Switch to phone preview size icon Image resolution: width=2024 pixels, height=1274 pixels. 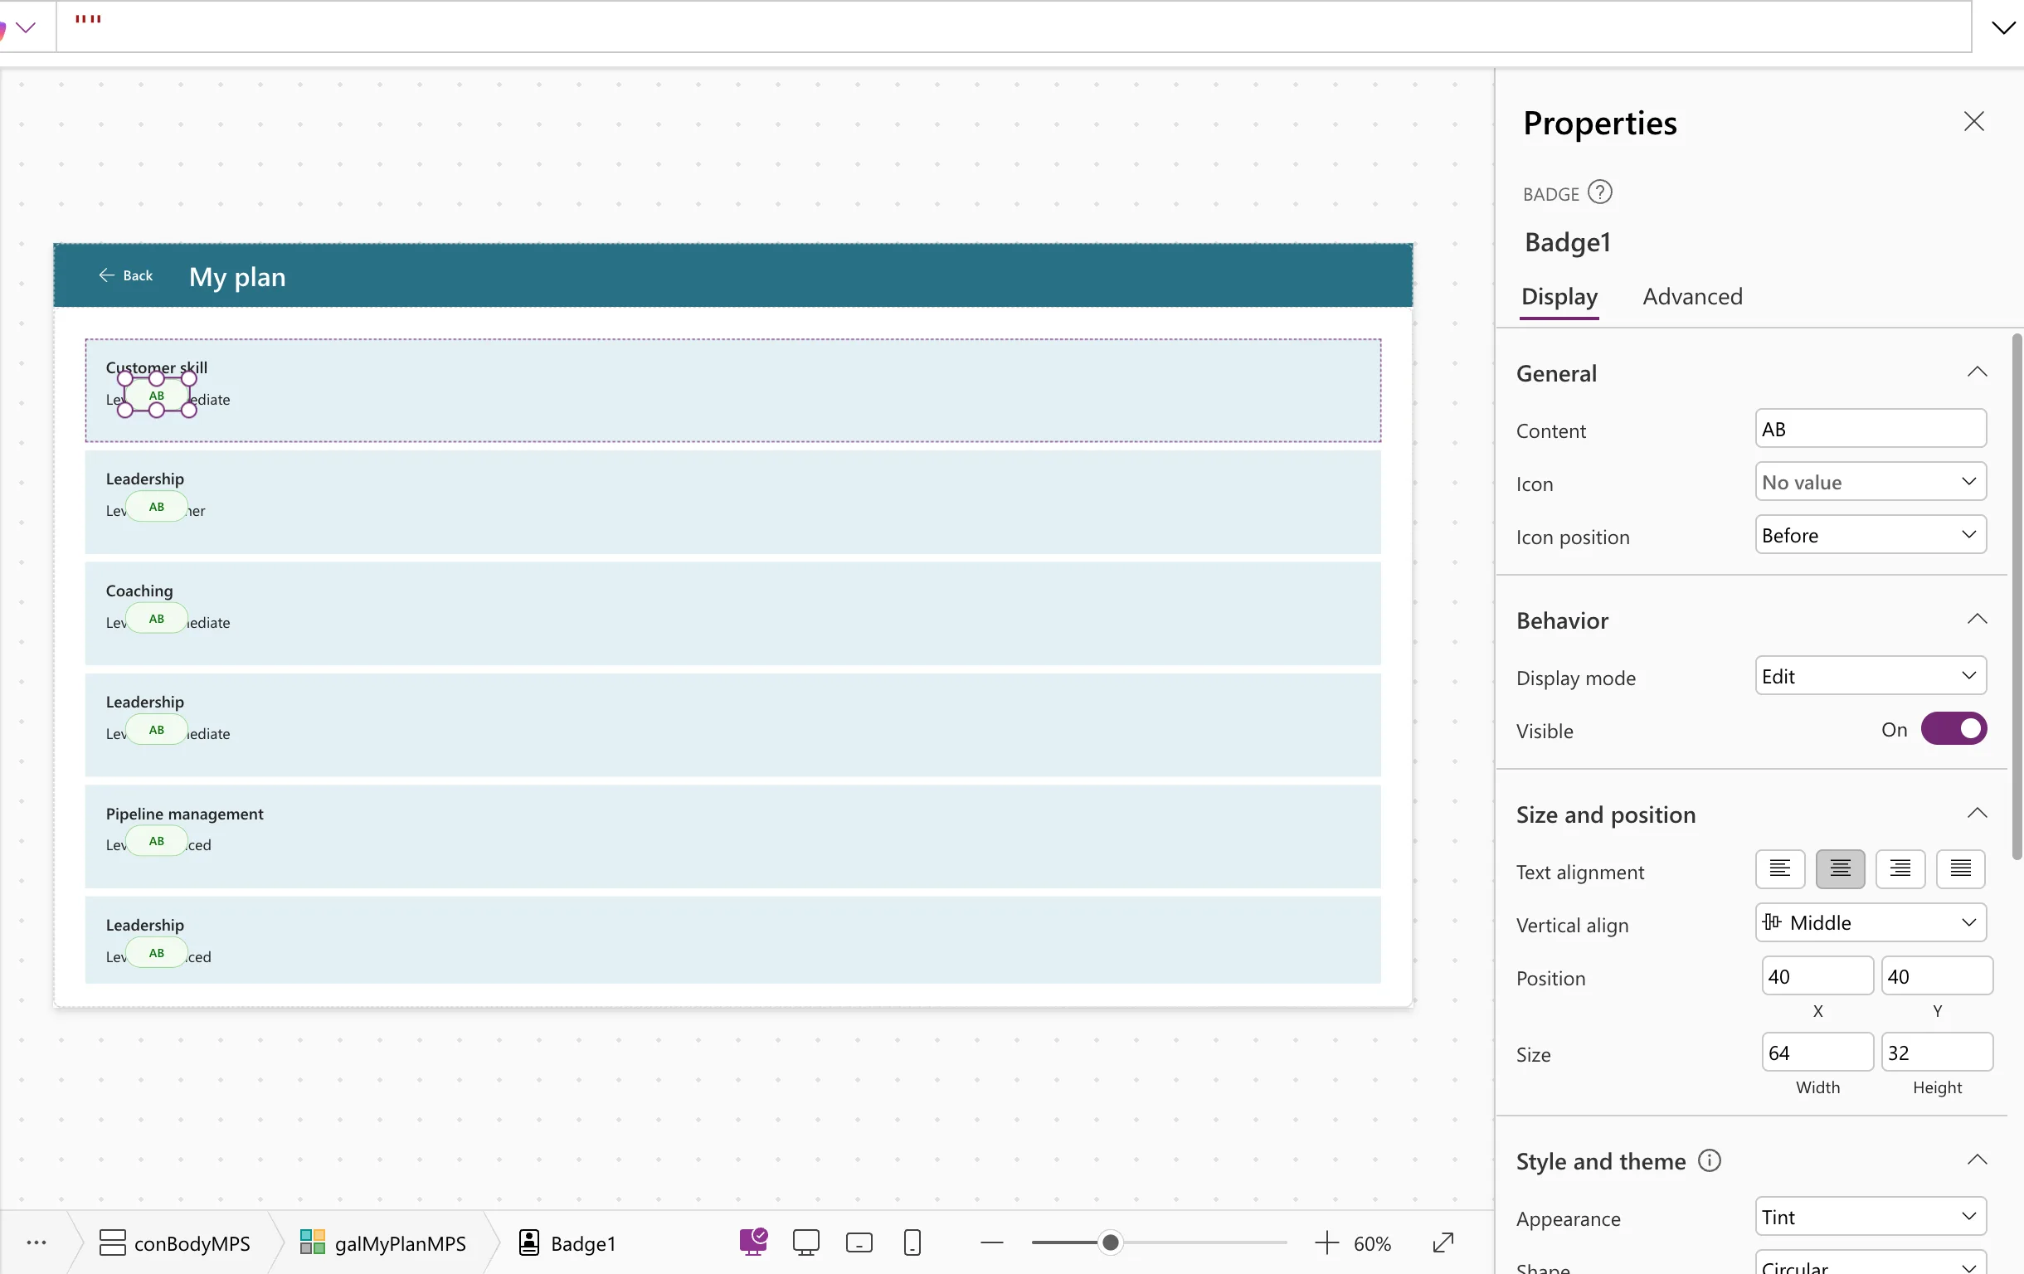coord(912,1242)
